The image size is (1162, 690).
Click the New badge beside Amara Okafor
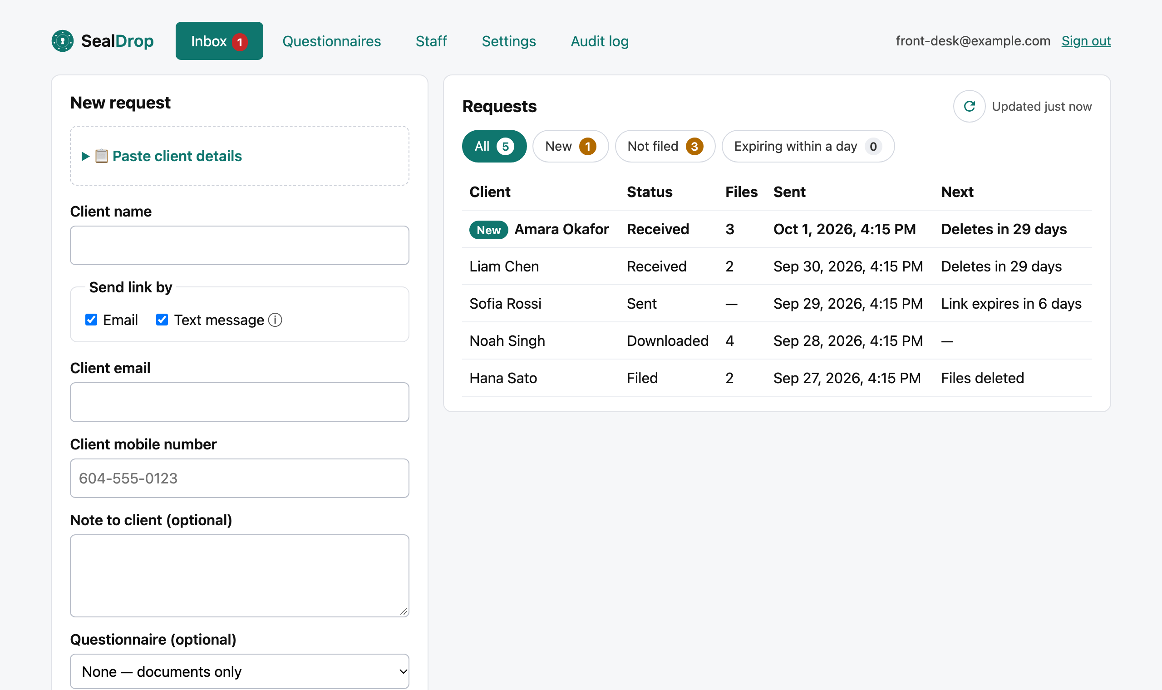[x=488, y=230]
